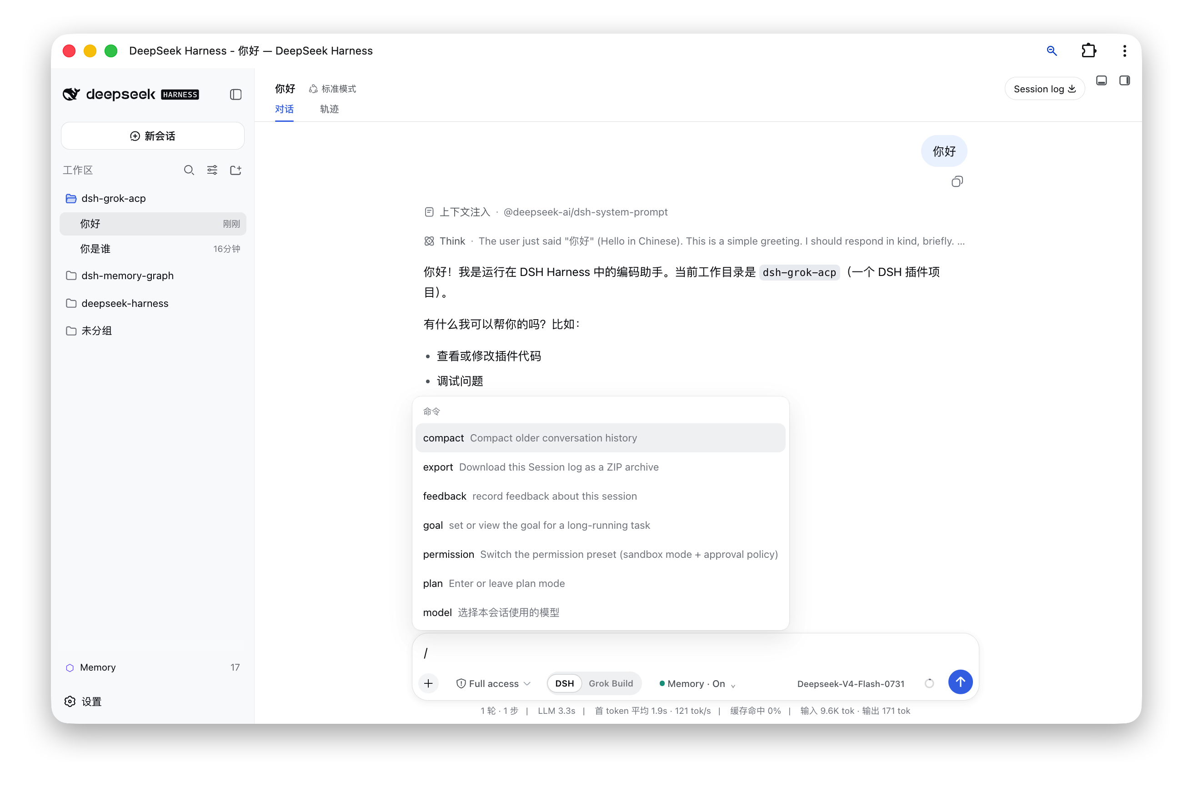1193x792 pixels.
Task: Click the 你好 user message bubble
Action: pos(943,151)
